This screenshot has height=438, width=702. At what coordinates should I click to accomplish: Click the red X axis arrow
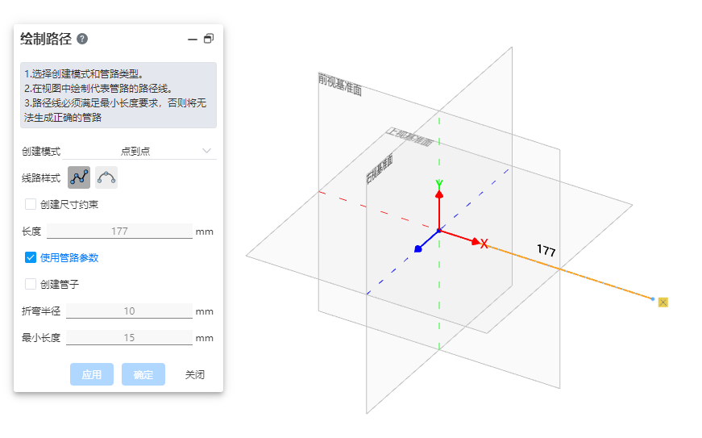tap(477, 241)
